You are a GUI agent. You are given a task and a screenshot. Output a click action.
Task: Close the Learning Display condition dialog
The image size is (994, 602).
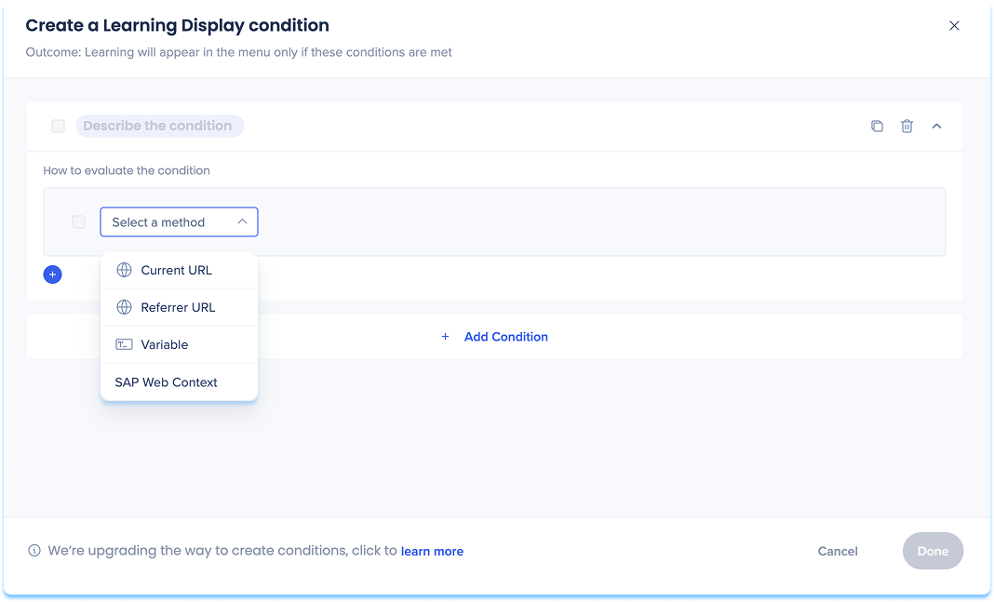pos(954,26)
